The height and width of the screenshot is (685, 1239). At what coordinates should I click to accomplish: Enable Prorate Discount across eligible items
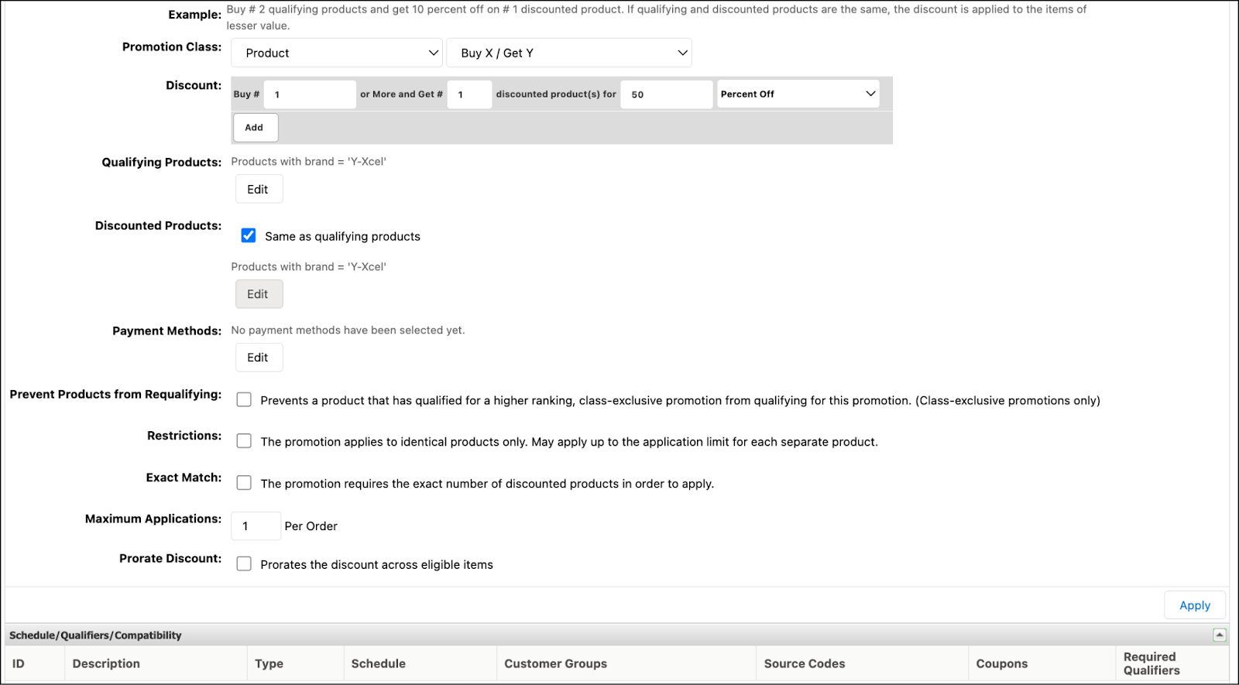pyautogui.click(x=244, y=563)
